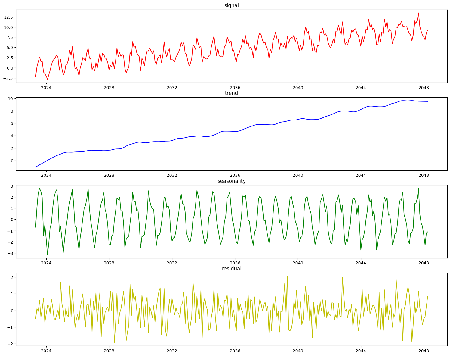This screenshot has width=450, height=356.
Task: Select the 4 y-axis label on trend plot
Action: pos(12,136)
